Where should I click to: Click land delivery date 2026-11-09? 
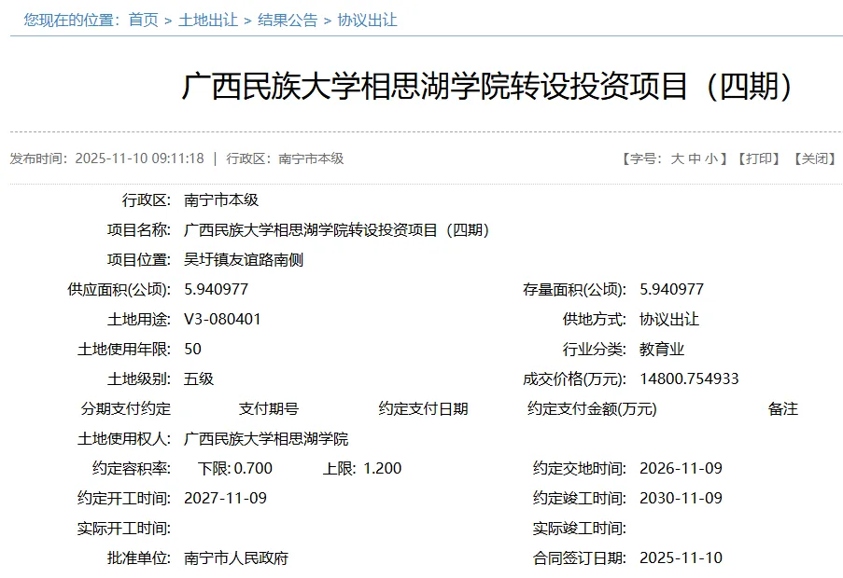681,469
